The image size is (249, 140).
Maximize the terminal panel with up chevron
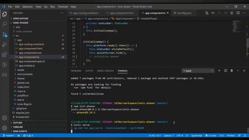[238, 71]
